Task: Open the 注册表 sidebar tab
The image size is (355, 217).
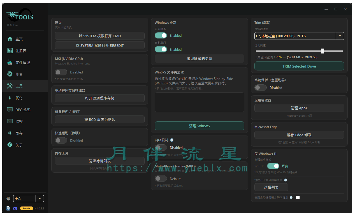Action: [25, 51]
